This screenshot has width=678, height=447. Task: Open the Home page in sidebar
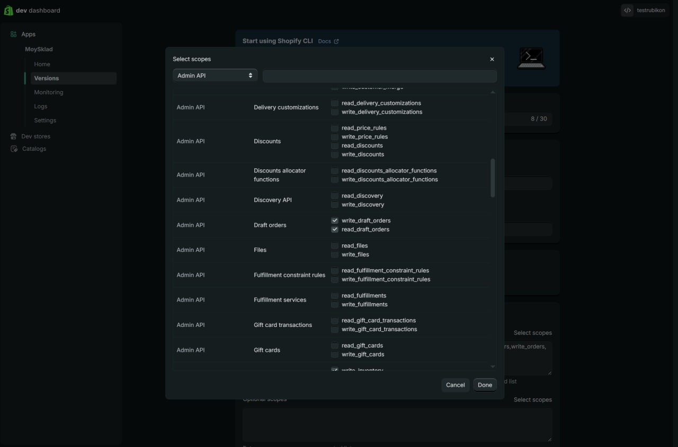42,64
